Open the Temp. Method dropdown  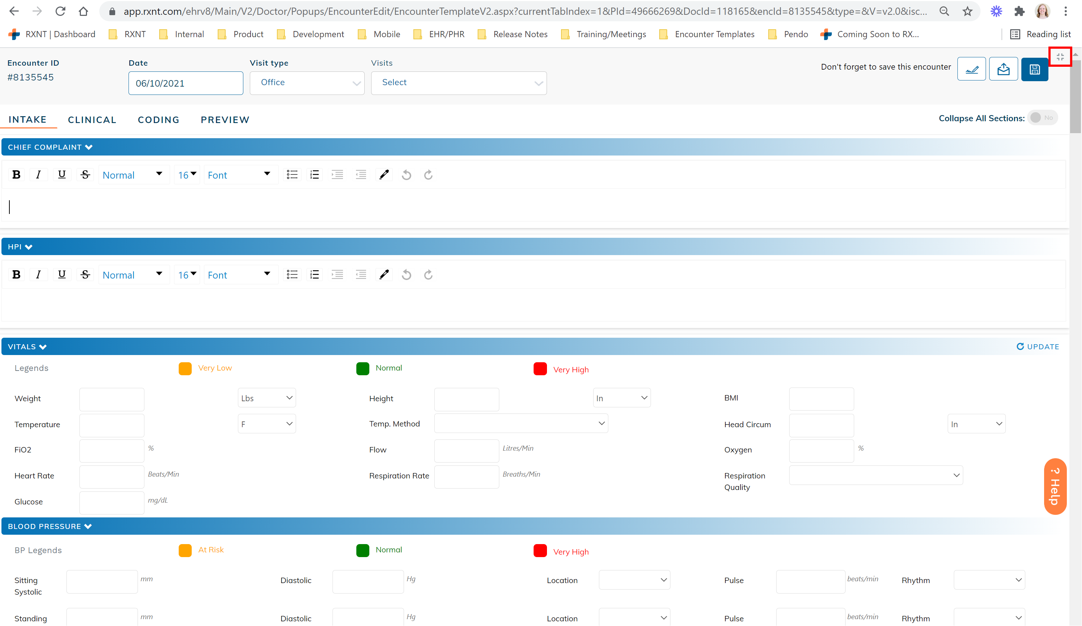[521, 424]
